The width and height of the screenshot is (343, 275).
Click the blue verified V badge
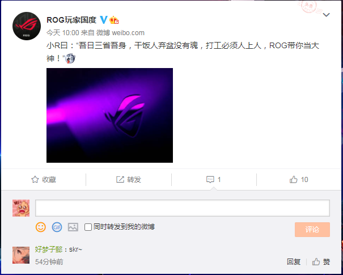pyautogui.click(x=104, y=20)
